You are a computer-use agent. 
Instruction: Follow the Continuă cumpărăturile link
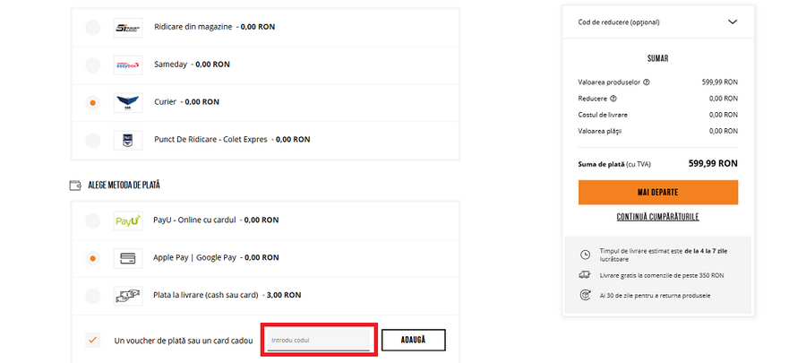pos(657,217)
